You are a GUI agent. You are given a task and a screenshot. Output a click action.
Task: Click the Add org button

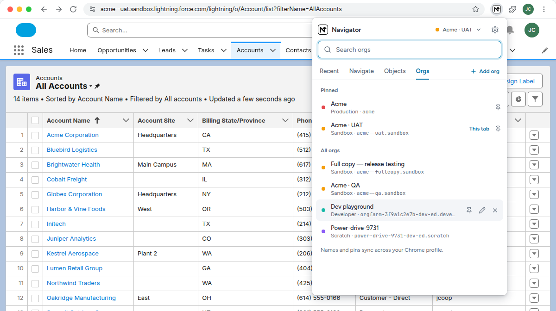pyautogui.click(x=485, y=71)
